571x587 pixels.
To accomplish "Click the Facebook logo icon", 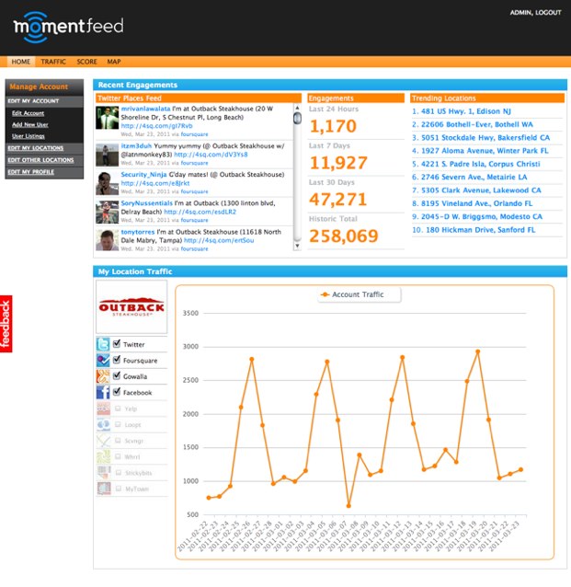I will (x=103, y=392).
